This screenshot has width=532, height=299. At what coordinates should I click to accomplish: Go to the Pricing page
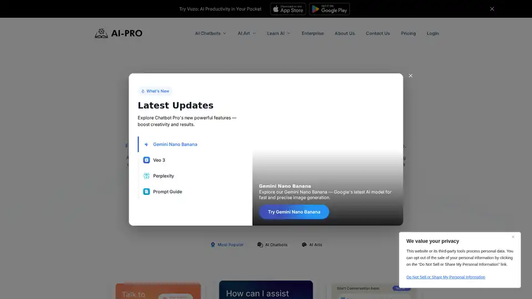tap(408, 33)
